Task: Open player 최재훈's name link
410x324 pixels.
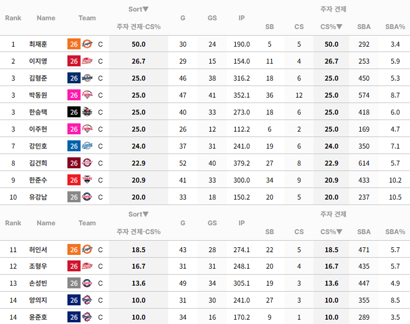Action: tap(38, 44)
